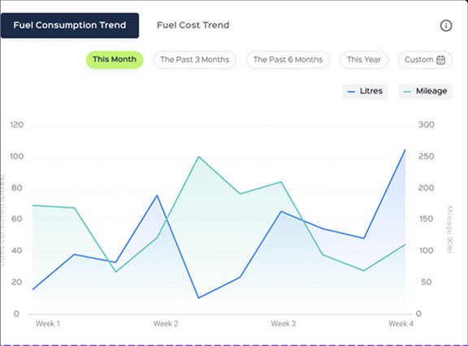Click the 80 value on left axis
Viewport: 468px width, 346px height.
tap(17, 188)
